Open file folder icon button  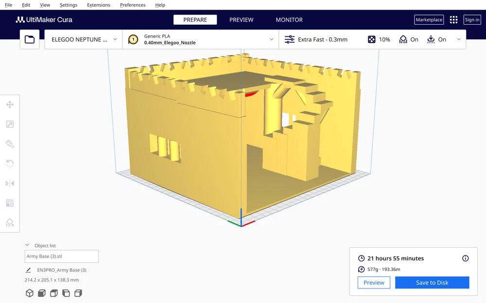(x=30, y=39)
